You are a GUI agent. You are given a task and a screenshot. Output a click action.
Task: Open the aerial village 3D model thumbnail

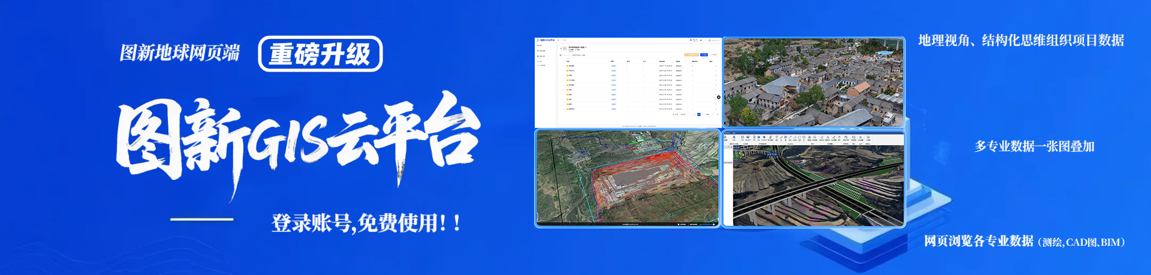(813, 82)
